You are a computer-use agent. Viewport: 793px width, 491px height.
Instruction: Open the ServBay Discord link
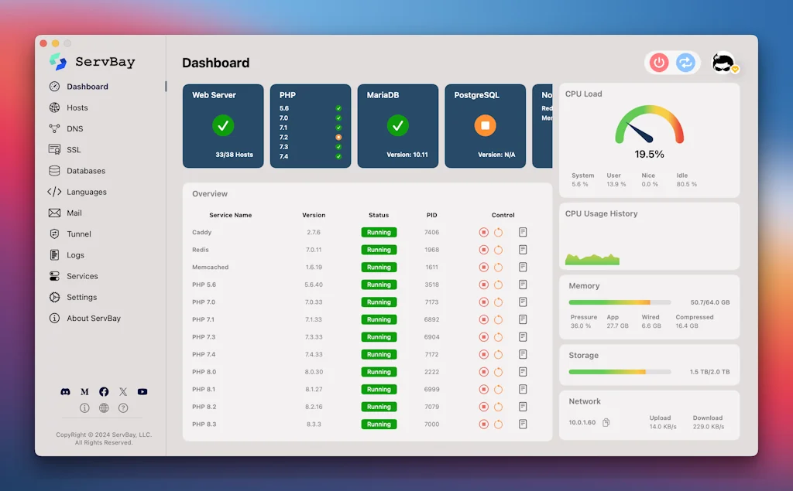65,392
